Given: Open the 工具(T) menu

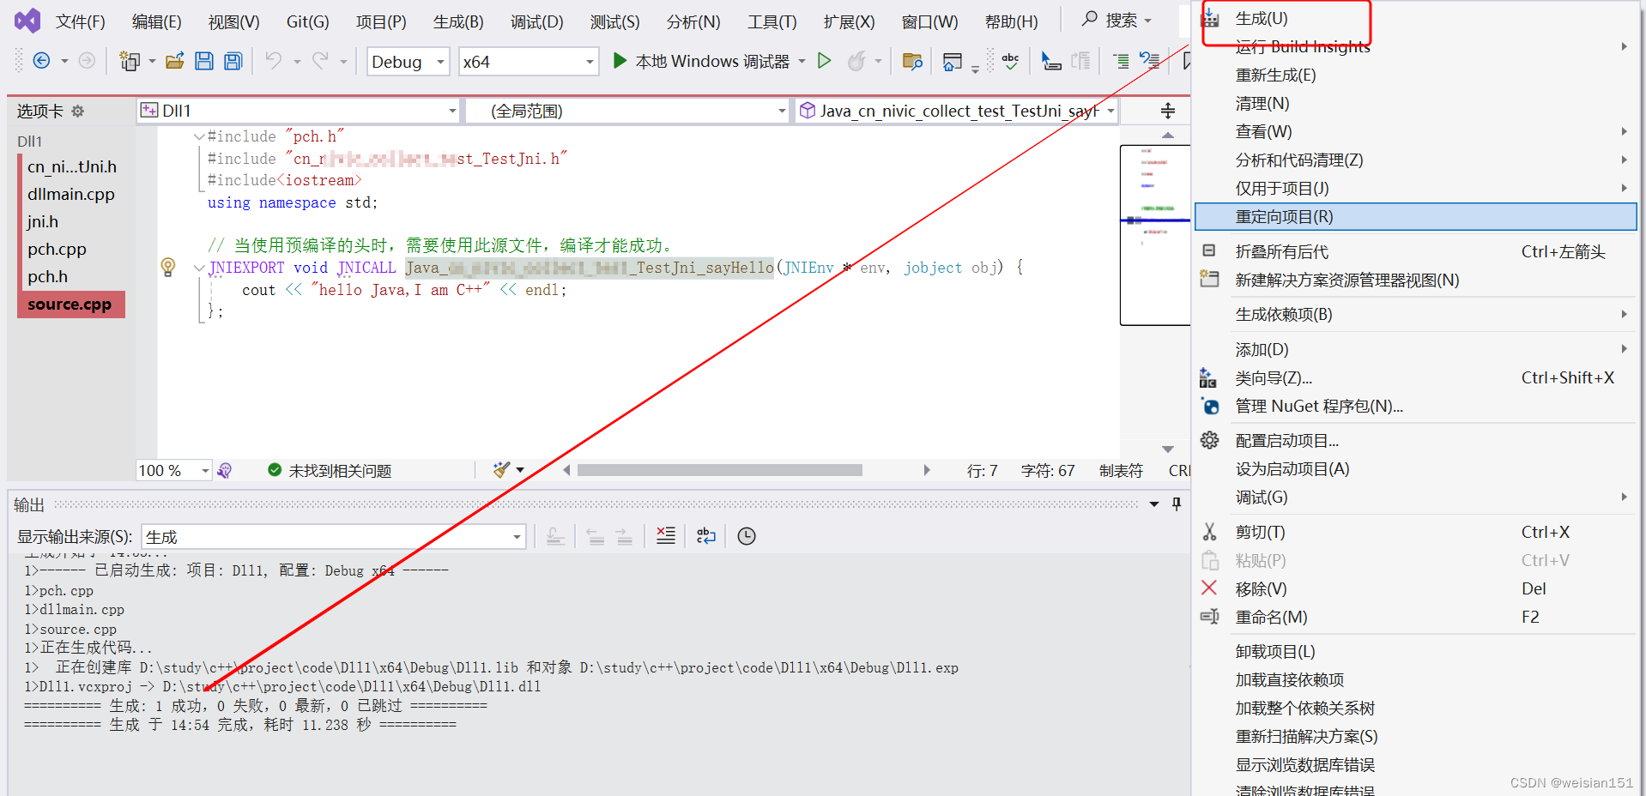Looking at the screenshot, I should pyautogui.click(x=772, y=21).
